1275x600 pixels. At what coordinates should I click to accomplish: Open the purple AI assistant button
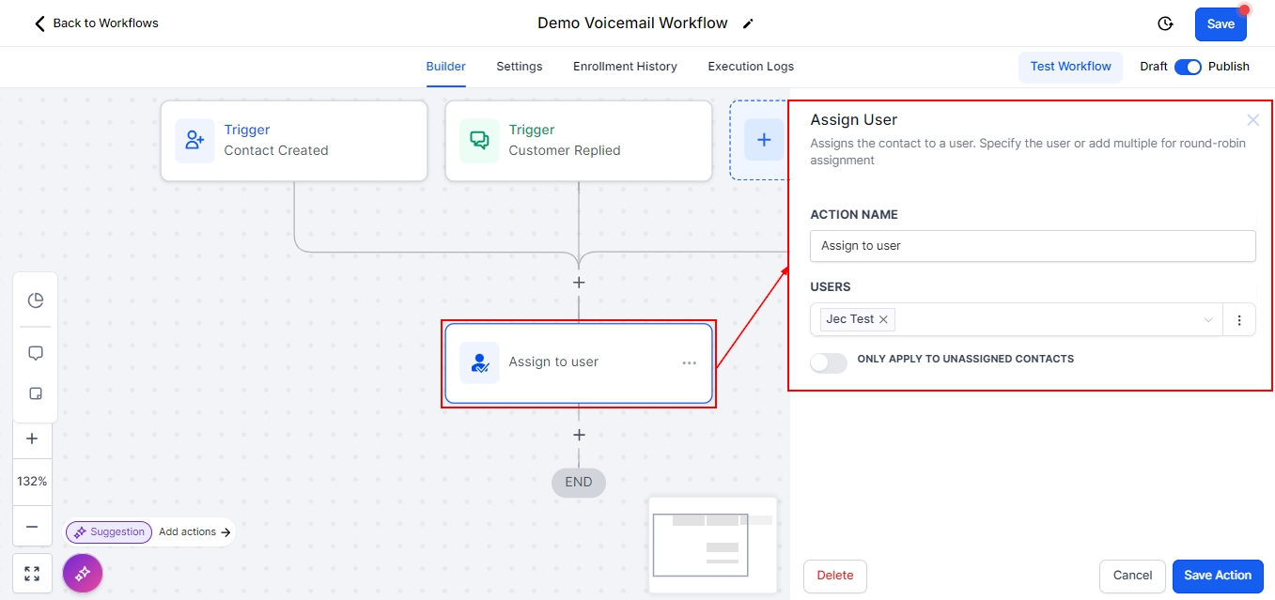[83, 573]
